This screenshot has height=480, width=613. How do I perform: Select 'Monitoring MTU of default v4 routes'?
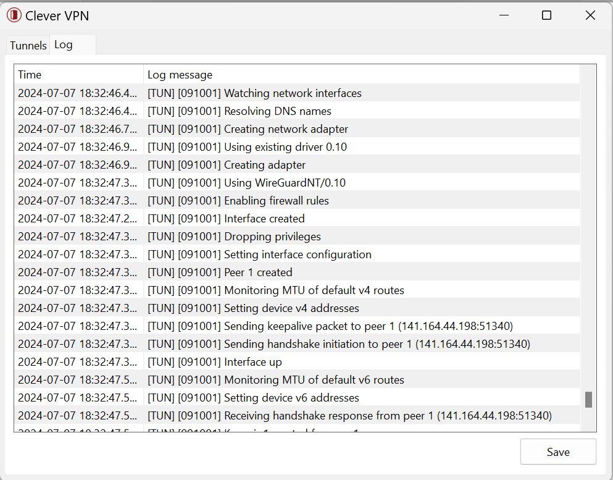pos(297,290)
